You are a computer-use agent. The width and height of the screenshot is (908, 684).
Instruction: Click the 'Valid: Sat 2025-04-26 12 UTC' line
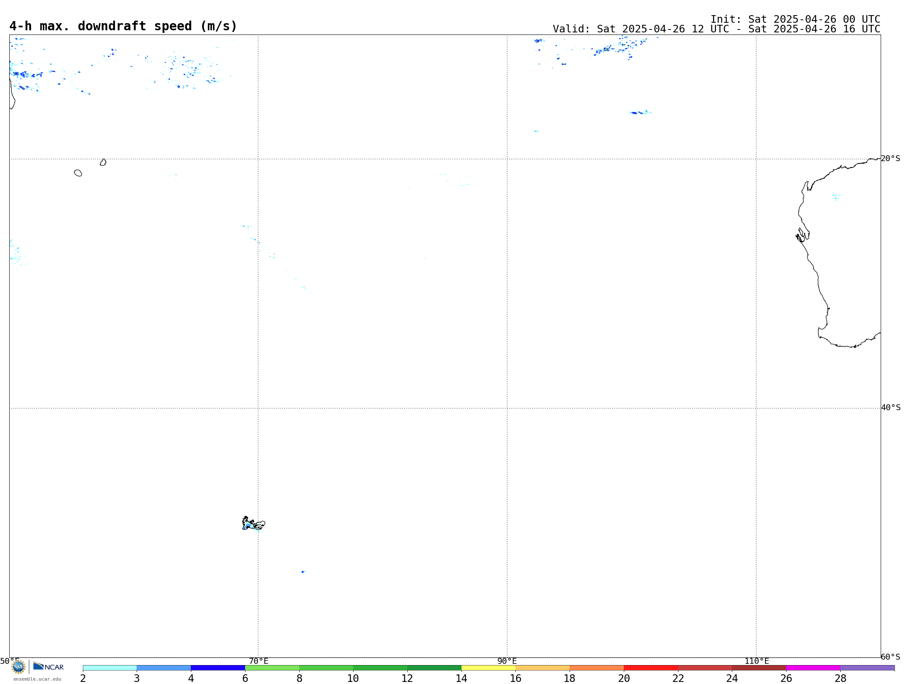pyautogui.click(x=716, y=29)
